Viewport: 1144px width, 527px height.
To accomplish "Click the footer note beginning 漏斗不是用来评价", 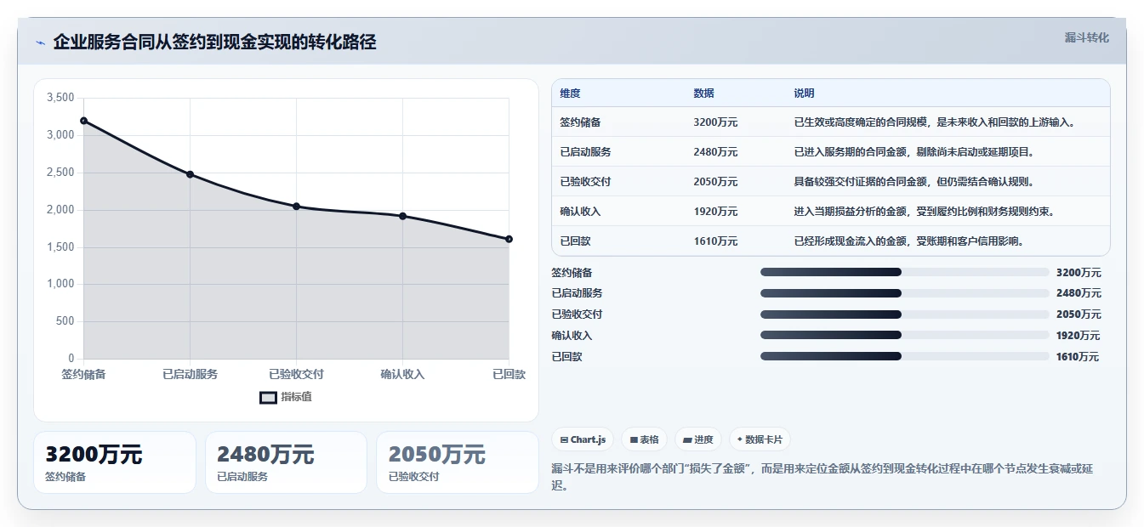I will coord(822,478).
